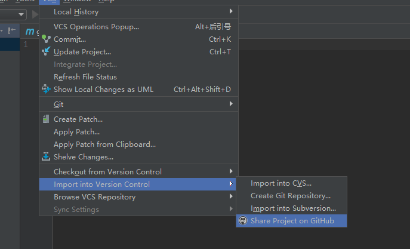
Task: Click Refresh File Status
Action: (85, 77)
